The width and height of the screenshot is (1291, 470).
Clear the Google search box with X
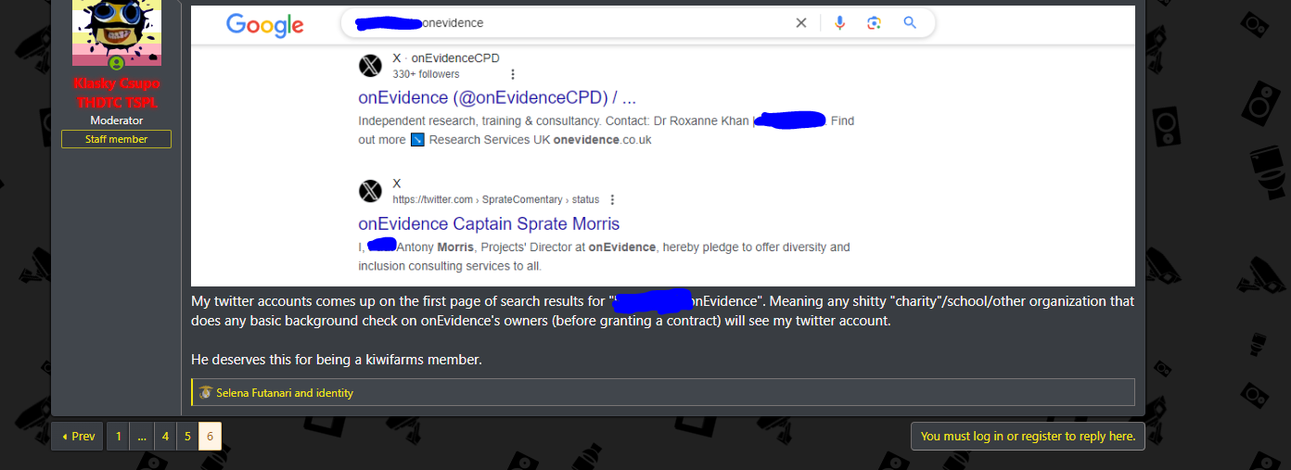(801, 23)
